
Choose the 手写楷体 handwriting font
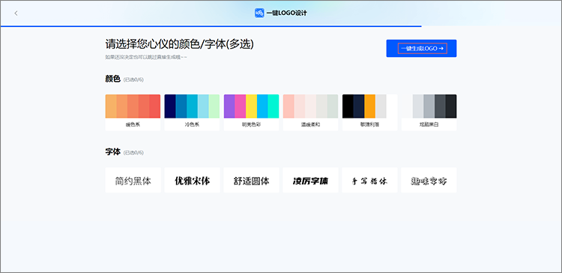(369, 181)
